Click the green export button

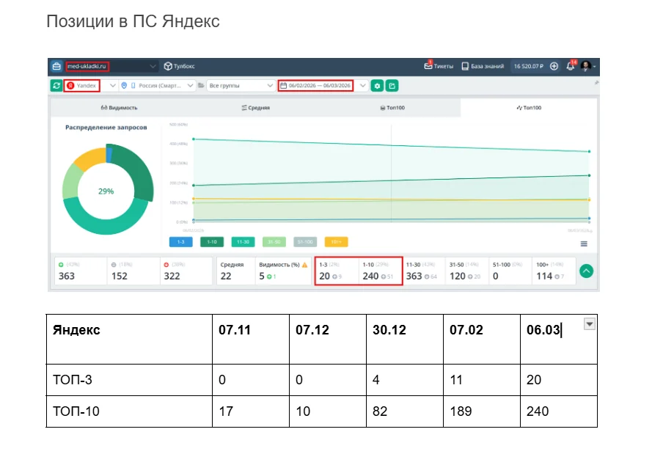(392, 86)
